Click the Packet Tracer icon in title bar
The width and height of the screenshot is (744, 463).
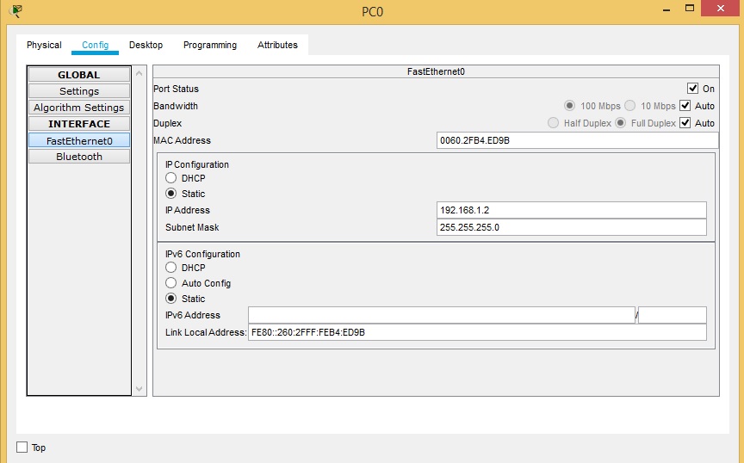(x=15, y=10)
